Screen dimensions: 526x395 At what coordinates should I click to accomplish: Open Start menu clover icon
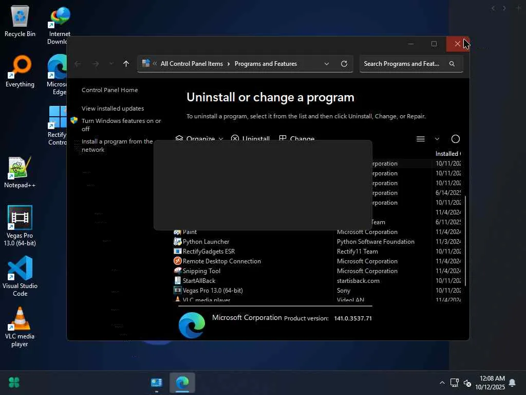14,382
